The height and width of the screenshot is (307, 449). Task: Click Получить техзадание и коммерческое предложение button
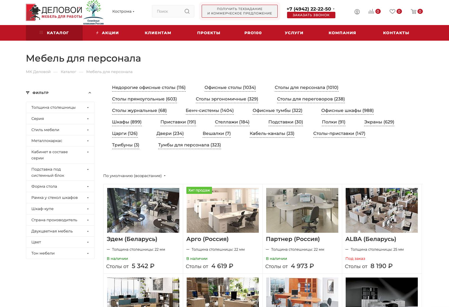coord(239,11)
